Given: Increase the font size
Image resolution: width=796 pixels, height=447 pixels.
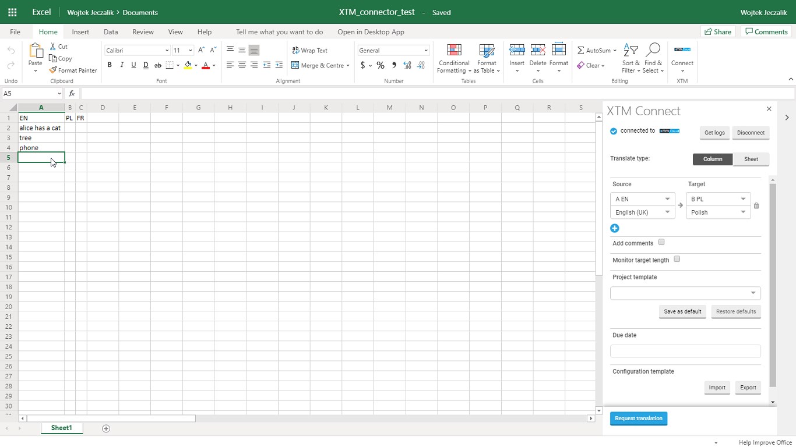Looking at the screenshot, I should pyautogui.click(x=201, y=51).
